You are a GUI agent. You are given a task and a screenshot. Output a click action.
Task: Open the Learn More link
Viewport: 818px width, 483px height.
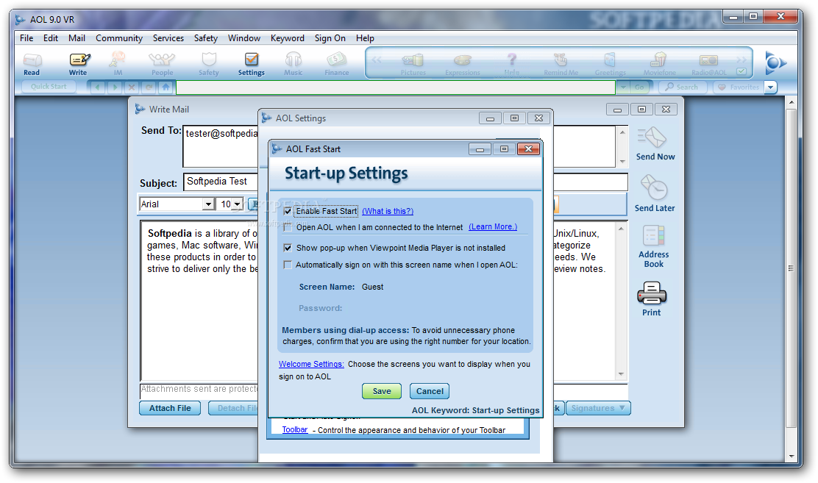(493, 227)
